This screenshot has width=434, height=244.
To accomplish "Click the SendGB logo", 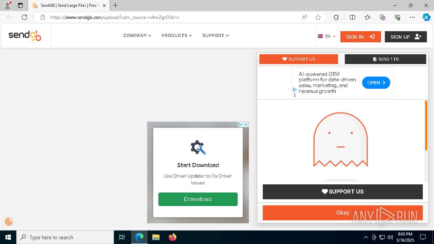I will click(25, 36).
